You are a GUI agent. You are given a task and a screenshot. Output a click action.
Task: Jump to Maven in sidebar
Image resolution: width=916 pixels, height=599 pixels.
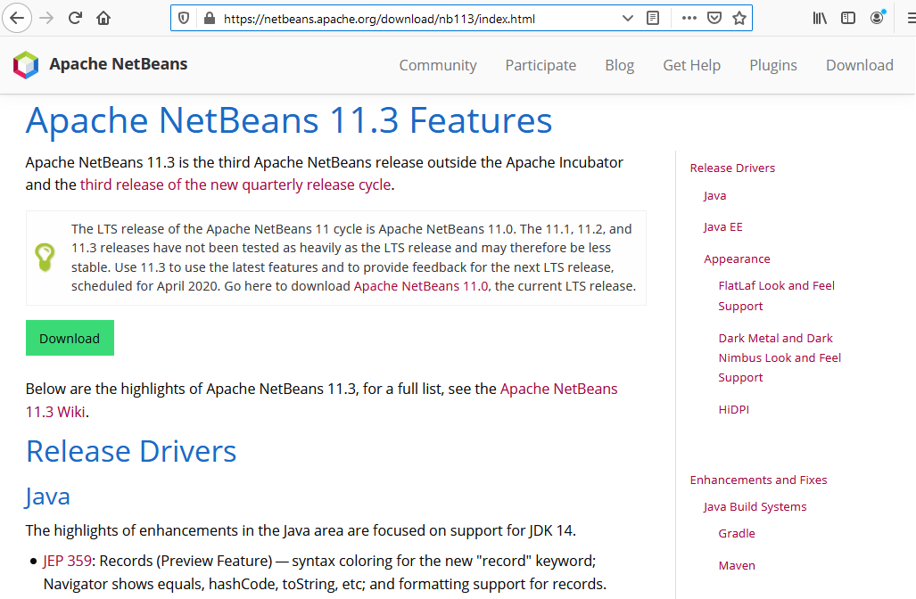[737, 566]
